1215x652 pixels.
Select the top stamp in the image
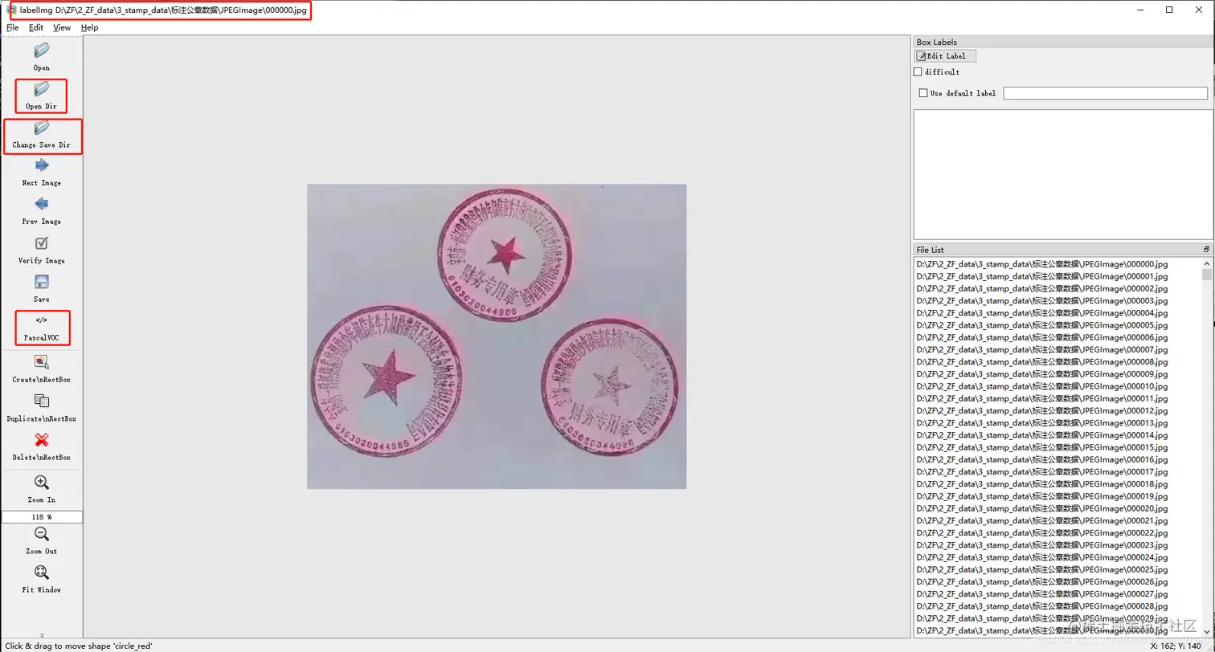click(505, 255)
